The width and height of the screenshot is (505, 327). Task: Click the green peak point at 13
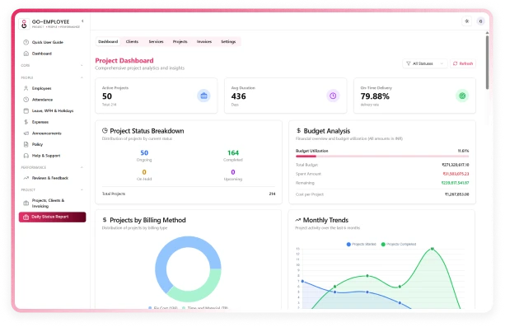[x=433, y=249]
